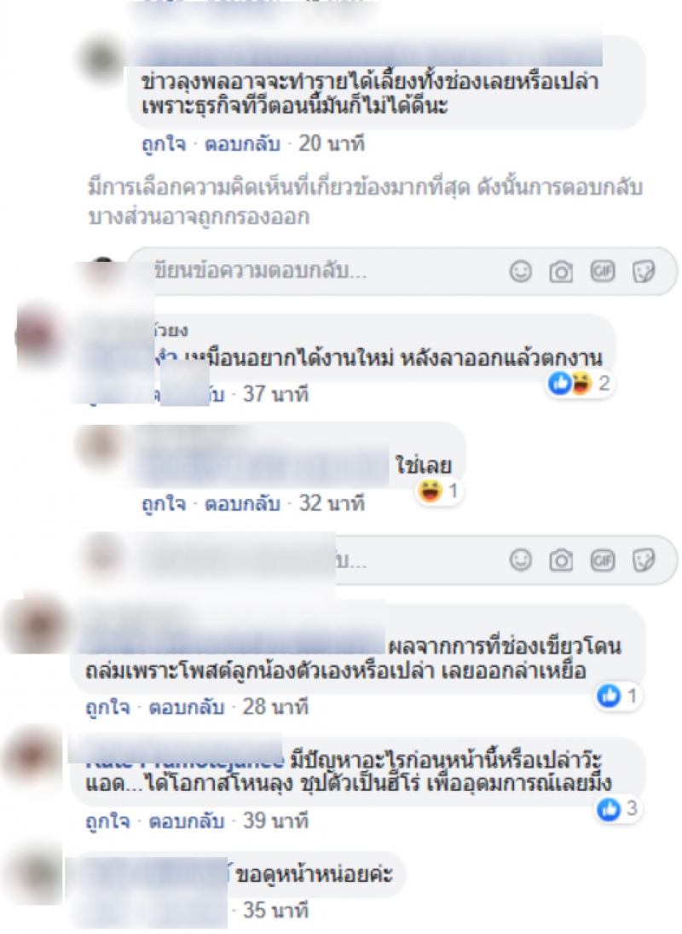
Task: Open sticker picker in upper reply box
Action: point(644,271)
